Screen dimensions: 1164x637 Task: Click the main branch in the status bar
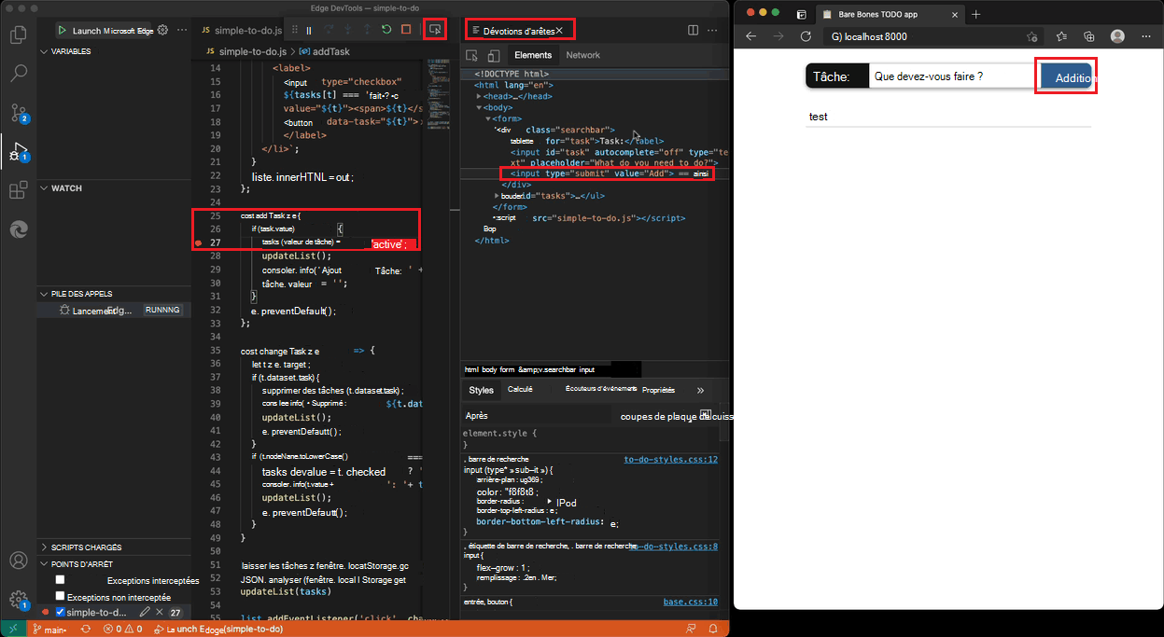point(50,630)
